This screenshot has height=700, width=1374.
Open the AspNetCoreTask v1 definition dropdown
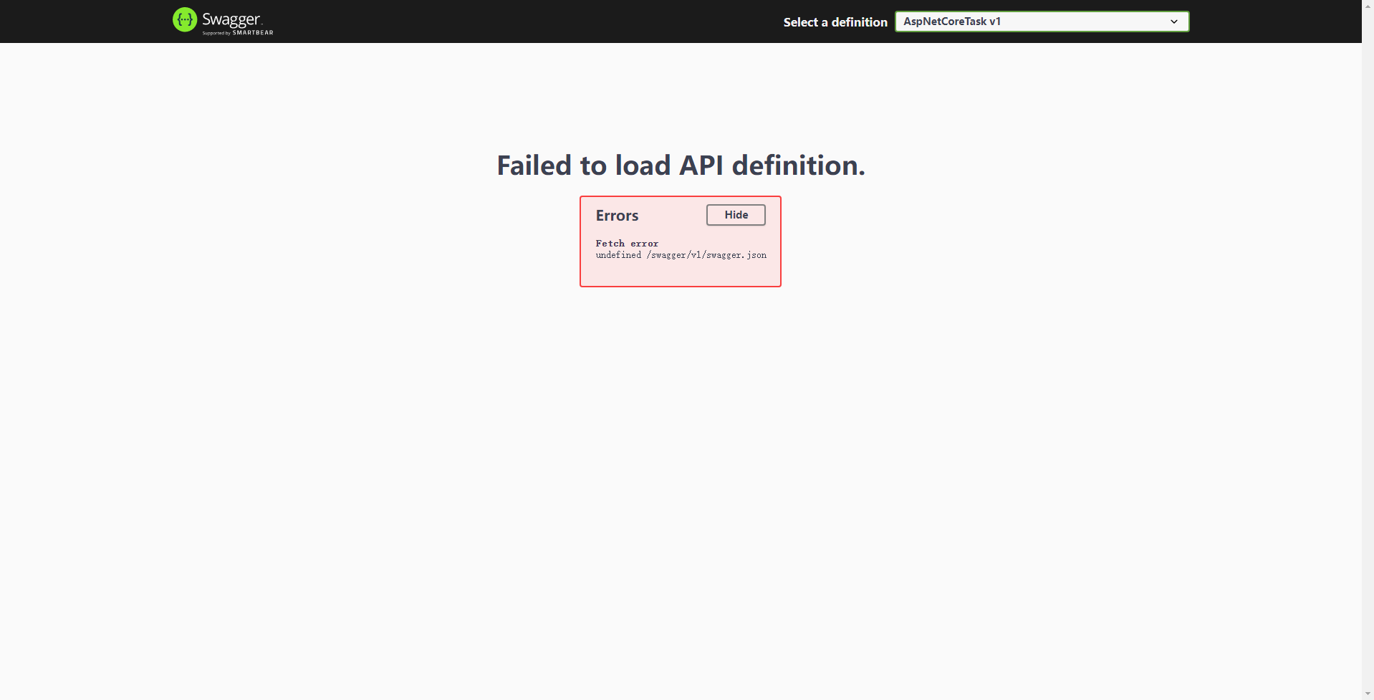coord(1042,21)
